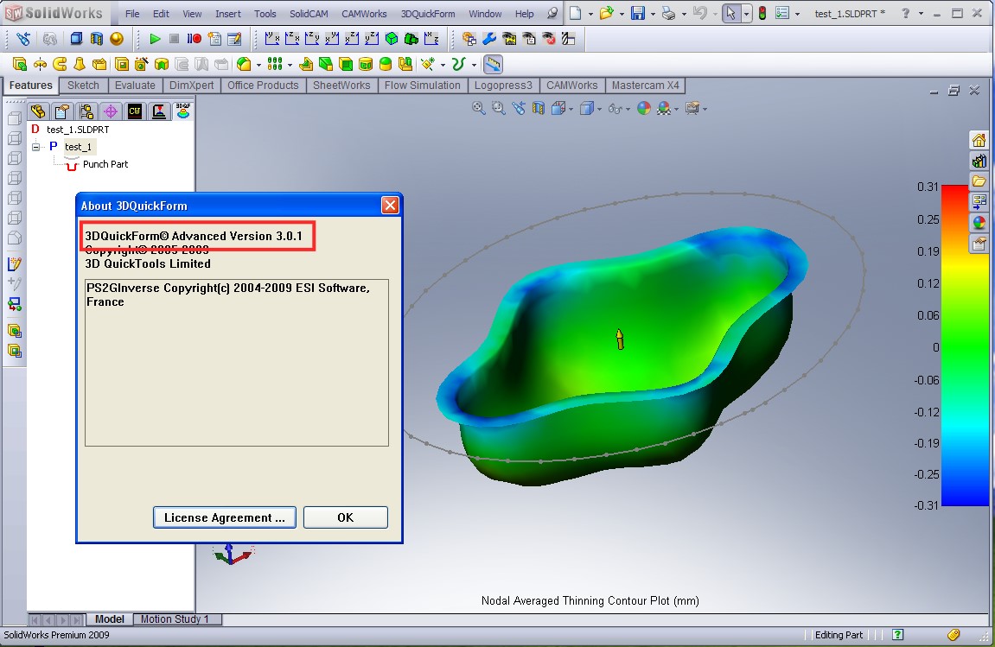Viewport: 995px width, 647px height.
Task: Open the DimXpertManager crosshair tab icon
Action: tap(111, 111)
